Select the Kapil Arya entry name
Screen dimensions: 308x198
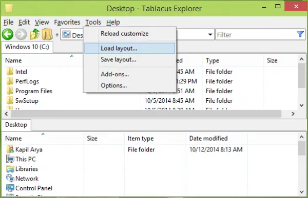click(29, 149)
